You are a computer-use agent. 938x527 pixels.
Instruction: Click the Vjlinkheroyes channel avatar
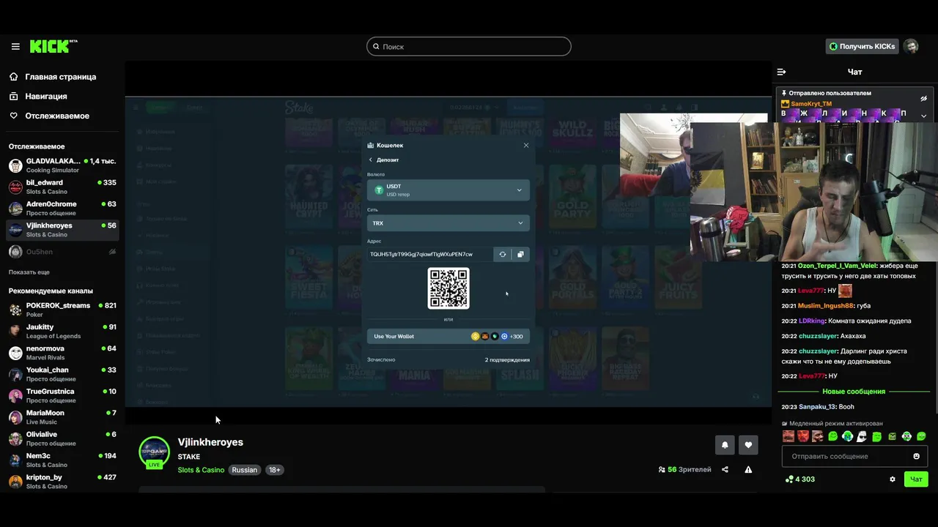(x=155, y=452)
